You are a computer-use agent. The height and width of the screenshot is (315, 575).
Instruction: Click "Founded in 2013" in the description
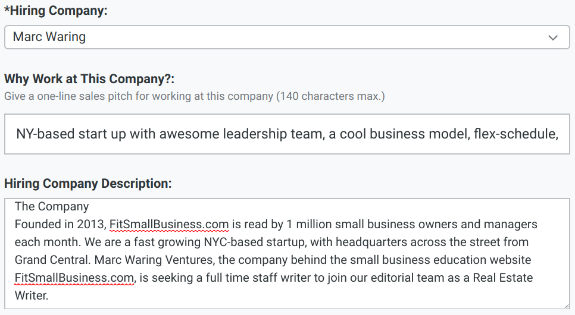pyautogui.click(x=60, y=225)
